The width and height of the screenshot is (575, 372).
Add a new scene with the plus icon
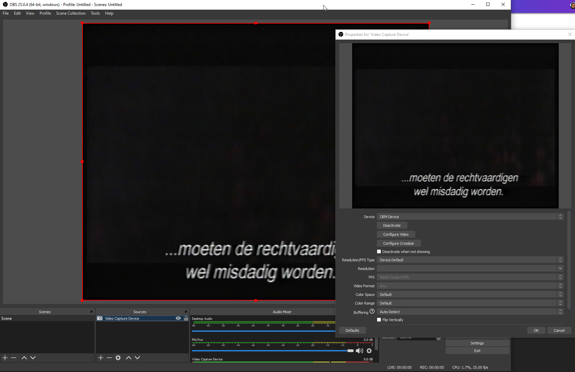coord(5,358)
